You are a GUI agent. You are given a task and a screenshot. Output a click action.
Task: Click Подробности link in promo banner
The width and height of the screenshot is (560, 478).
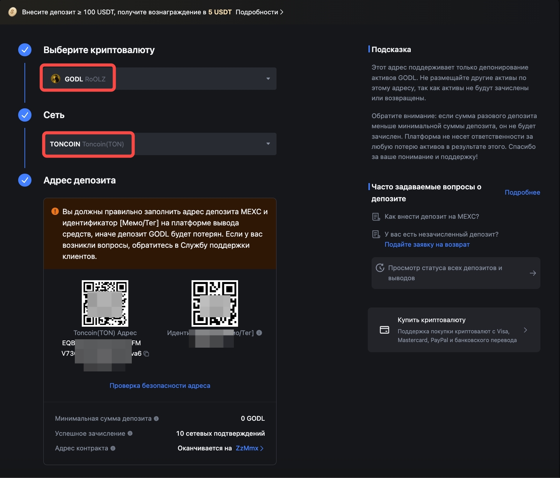[259, 12]
